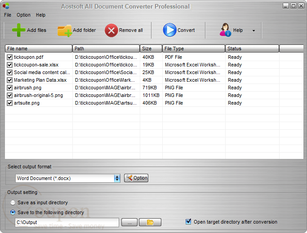Disable Open target directory after conversion
Viewport: 307px width, 233px height.
[x=188, y=221]
